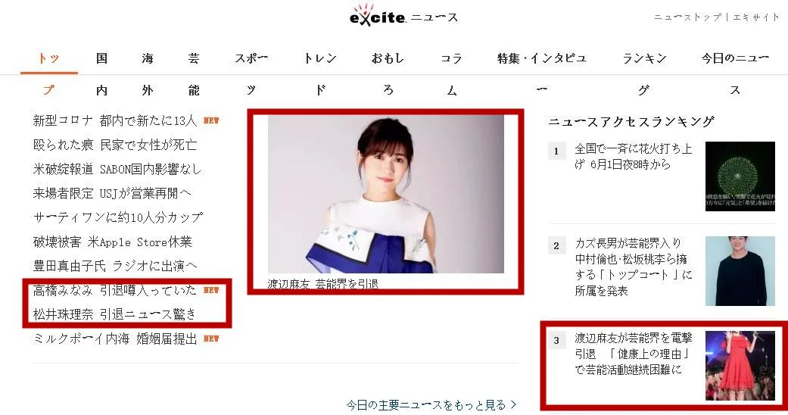Click 今日の主要ニュースをもっと見る link
788x415 pixels.
[x=431, y=404]
